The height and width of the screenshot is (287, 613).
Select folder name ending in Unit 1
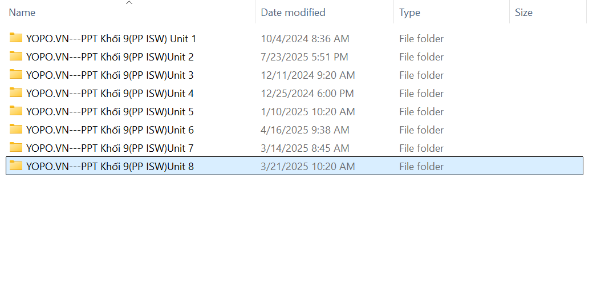coord(111,39)
